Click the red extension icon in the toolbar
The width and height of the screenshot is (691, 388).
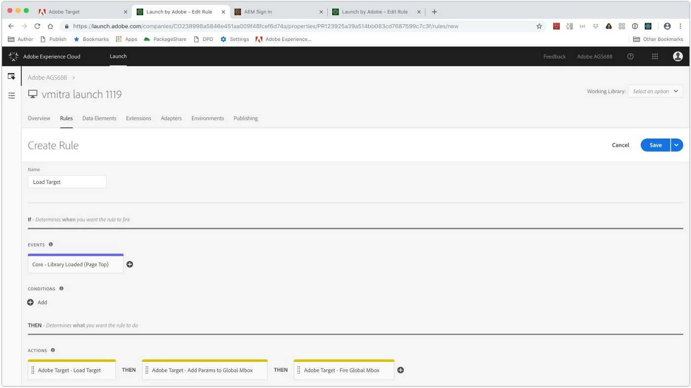point(556,26)
